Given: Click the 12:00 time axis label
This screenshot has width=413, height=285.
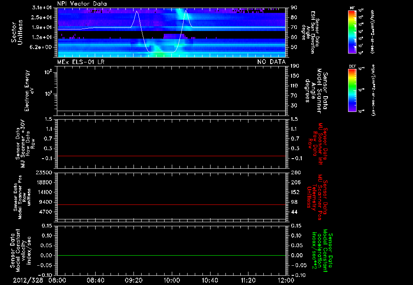Looking at the screenshot, I should tap(286, 280).
